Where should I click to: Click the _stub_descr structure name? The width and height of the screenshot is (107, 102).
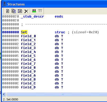tap(32, 17)
